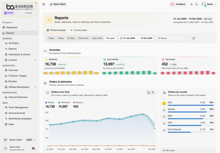Toggle Returns series in chart legend
Image resolution: width=220 pixels, height=153 pixels.
tap(78, 102)
